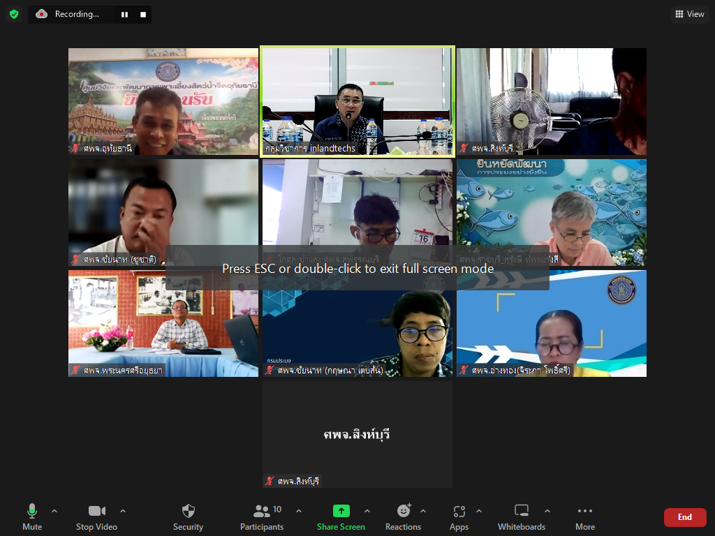
Task: Select the camera-off สพจ.สิงห์บุรี tile
Action: 357,434
